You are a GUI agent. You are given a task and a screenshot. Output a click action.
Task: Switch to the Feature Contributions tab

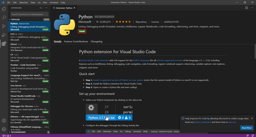coord(76,41)
